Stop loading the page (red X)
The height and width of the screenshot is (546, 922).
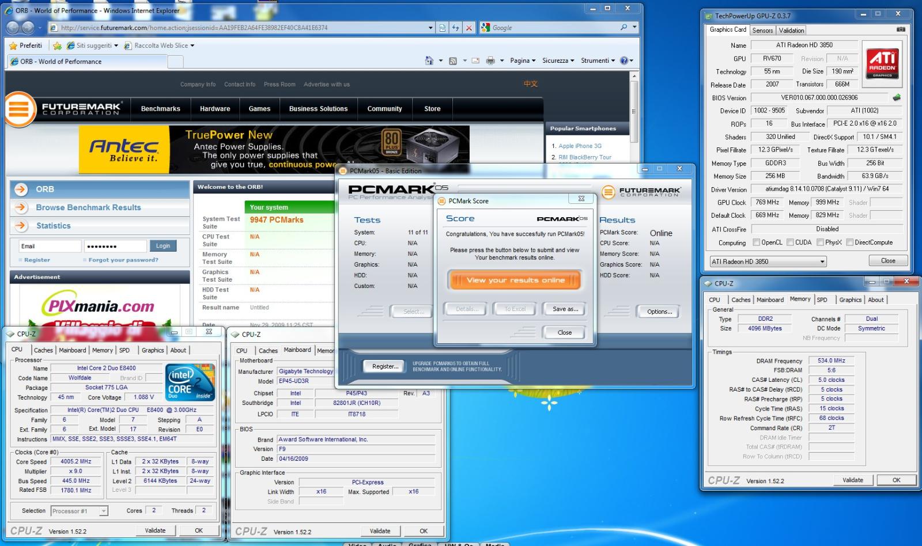[469, 27]
